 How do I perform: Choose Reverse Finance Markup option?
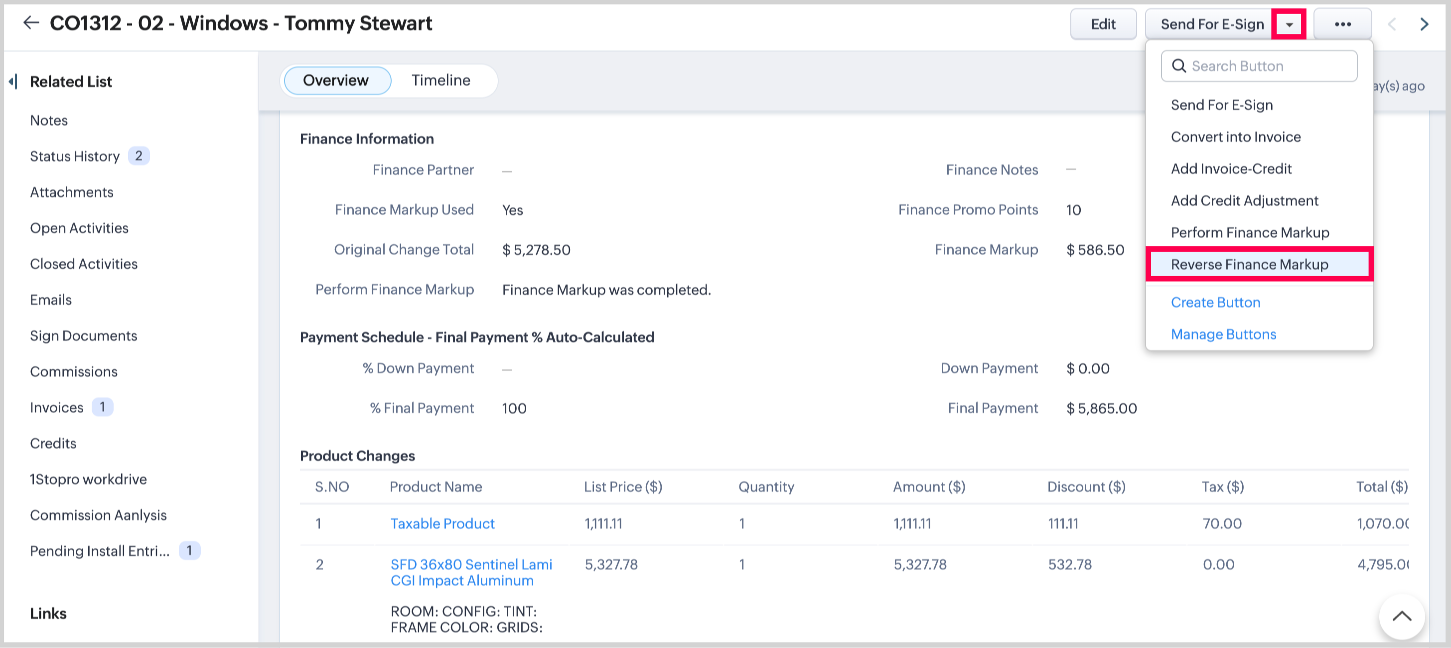click(x=1249, y=264)
